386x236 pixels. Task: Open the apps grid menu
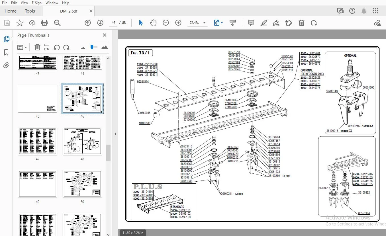376,11
